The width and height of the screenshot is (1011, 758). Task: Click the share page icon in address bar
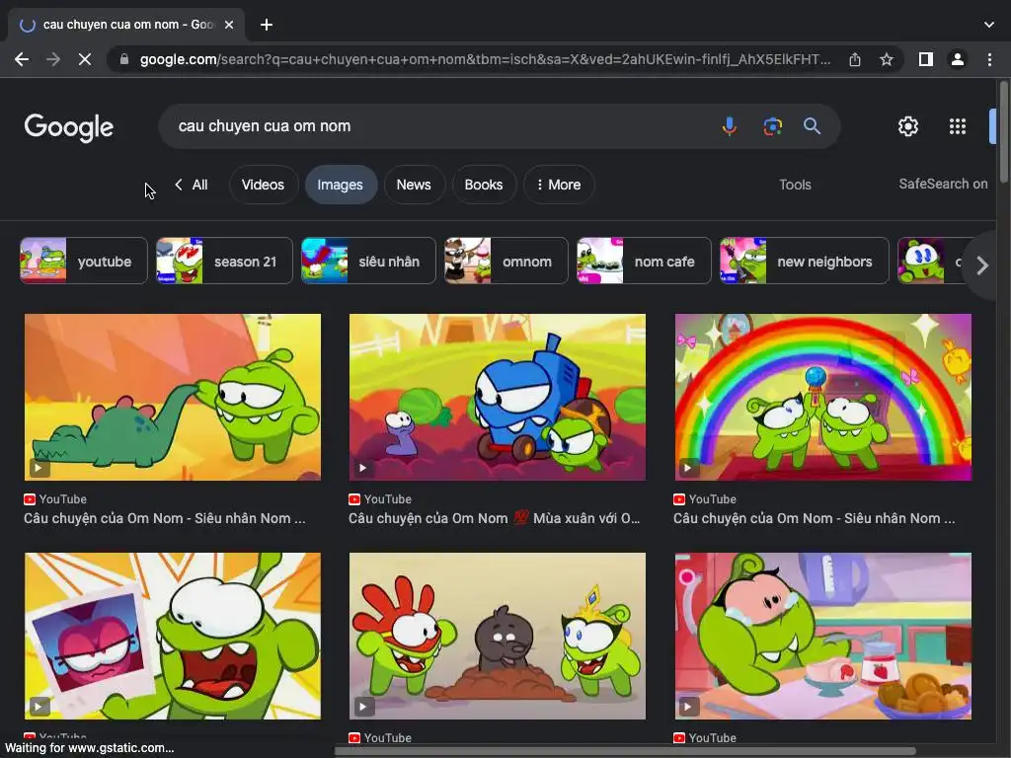(x=855, y=60)
